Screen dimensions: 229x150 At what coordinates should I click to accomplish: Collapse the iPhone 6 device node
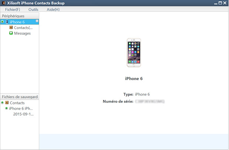(2, 22)
